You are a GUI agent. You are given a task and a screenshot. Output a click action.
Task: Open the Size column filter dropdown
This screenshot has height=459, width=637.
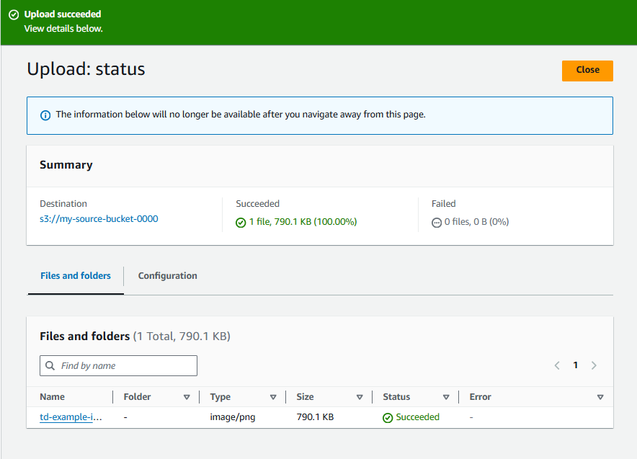(360, 396)
